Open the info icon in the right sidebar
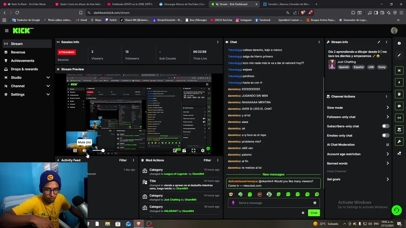This screenshot has width=406, height=228. click(399, 43)
